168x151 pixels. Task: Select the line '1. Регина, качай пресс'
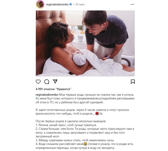(x=66, y=125)
